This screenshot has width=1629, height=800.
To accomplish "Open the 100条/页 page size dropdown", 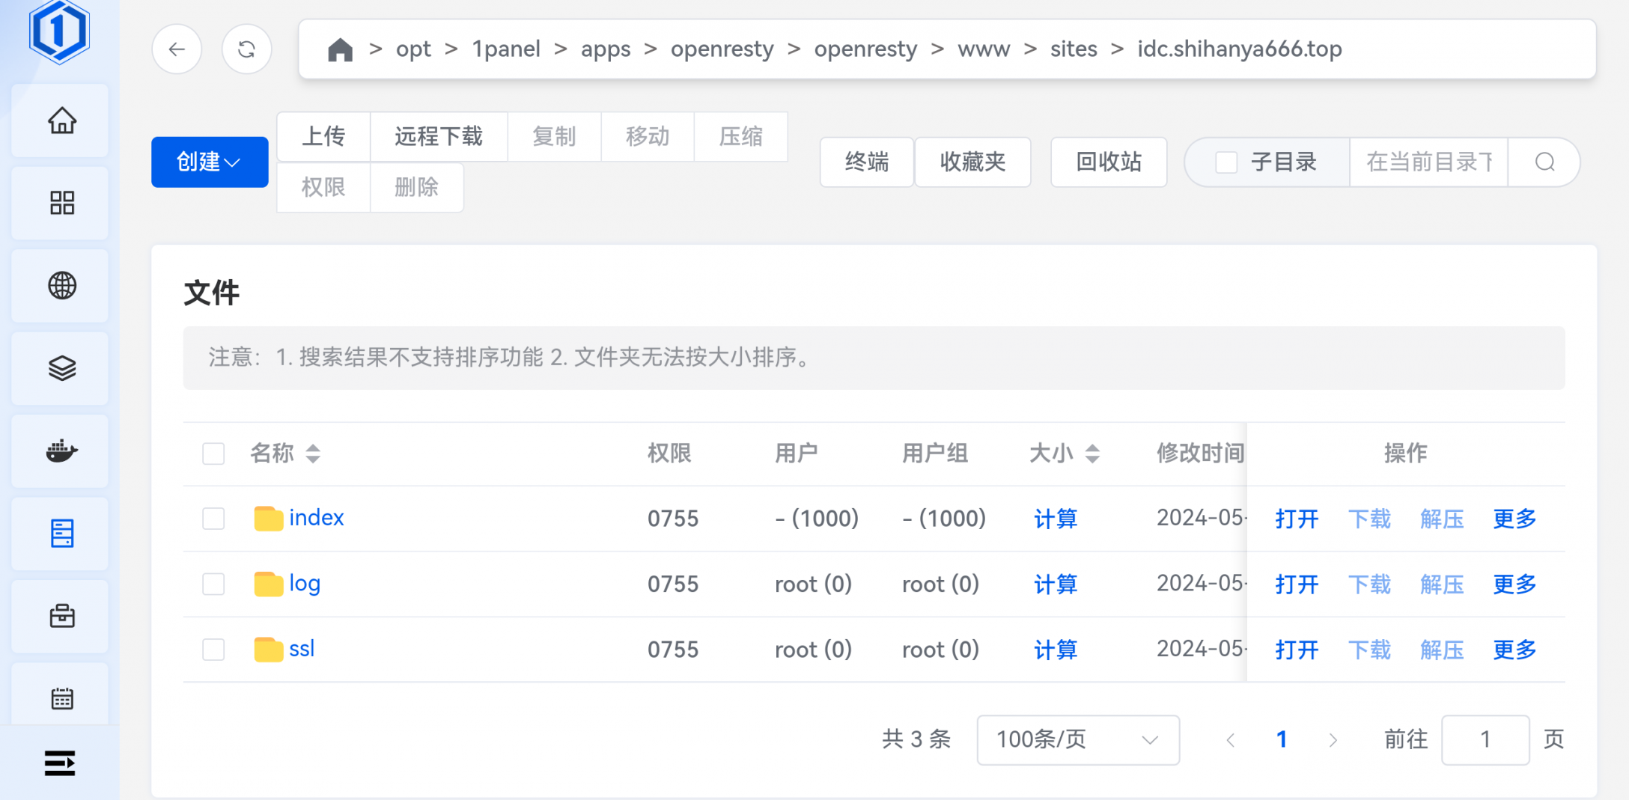I will (x=1078, y=740).
